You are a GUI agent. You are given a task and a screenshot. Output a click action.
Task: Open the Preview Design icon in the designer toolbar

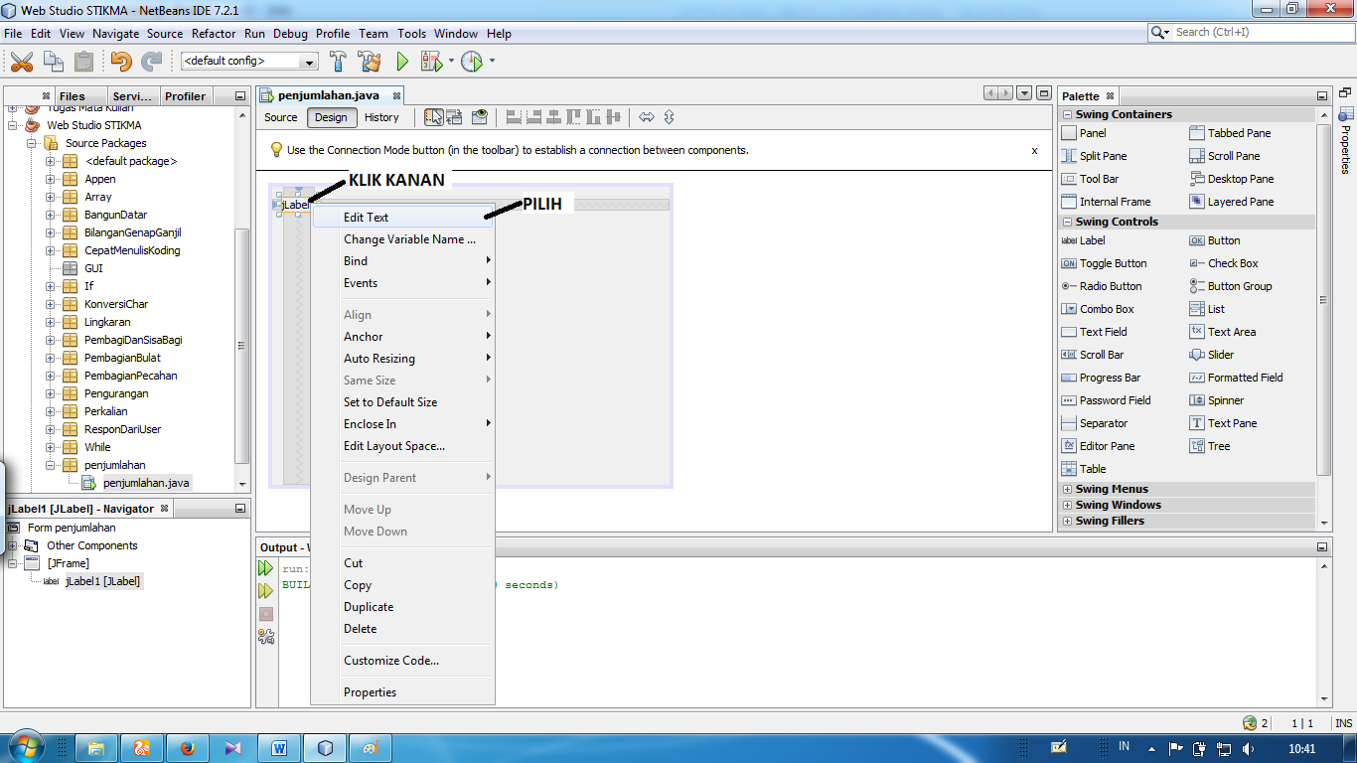[x=480, y=117]
